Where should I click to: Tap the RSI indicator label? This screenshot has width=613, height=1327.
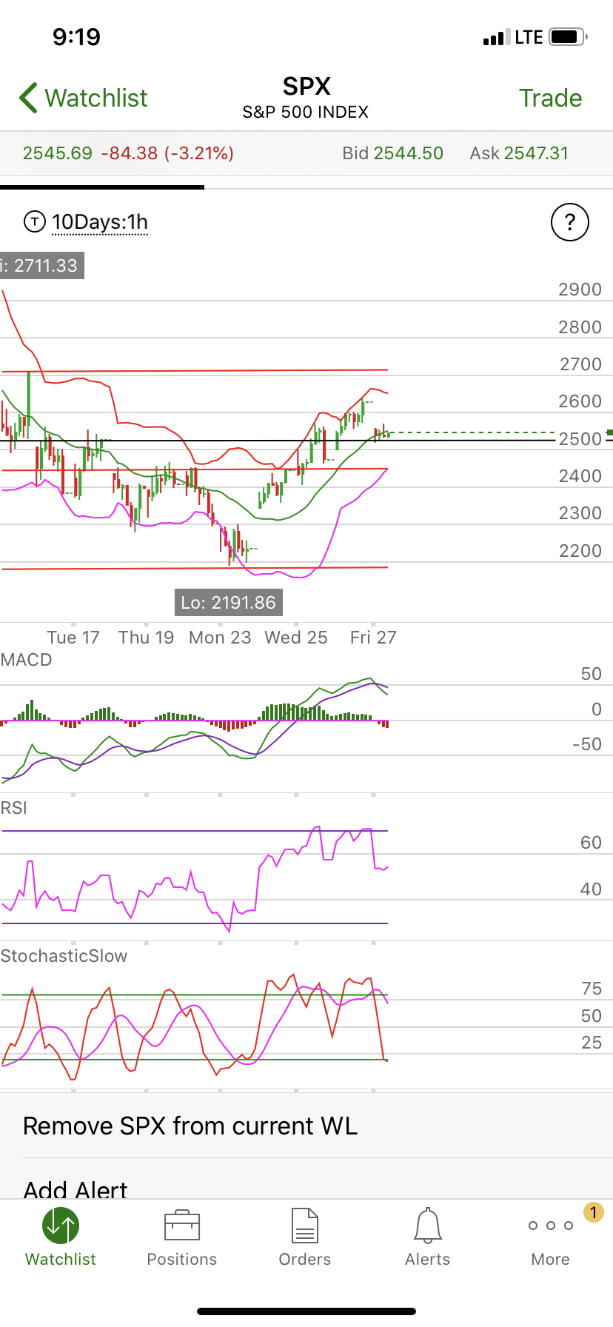pyautogui.click(x=14, y=808)
